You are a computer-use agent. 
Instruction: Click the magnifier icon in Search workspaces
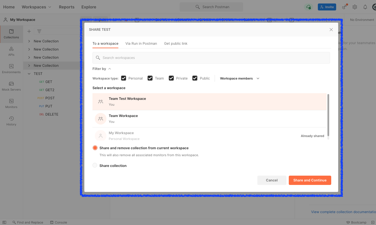point(98,58)
